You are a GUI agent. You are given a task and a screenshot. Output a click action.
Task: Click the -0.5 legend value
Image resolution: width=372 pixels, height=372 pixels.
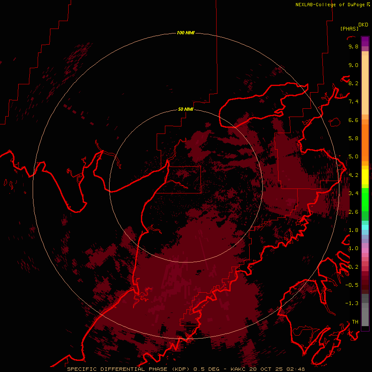(352, 285)
